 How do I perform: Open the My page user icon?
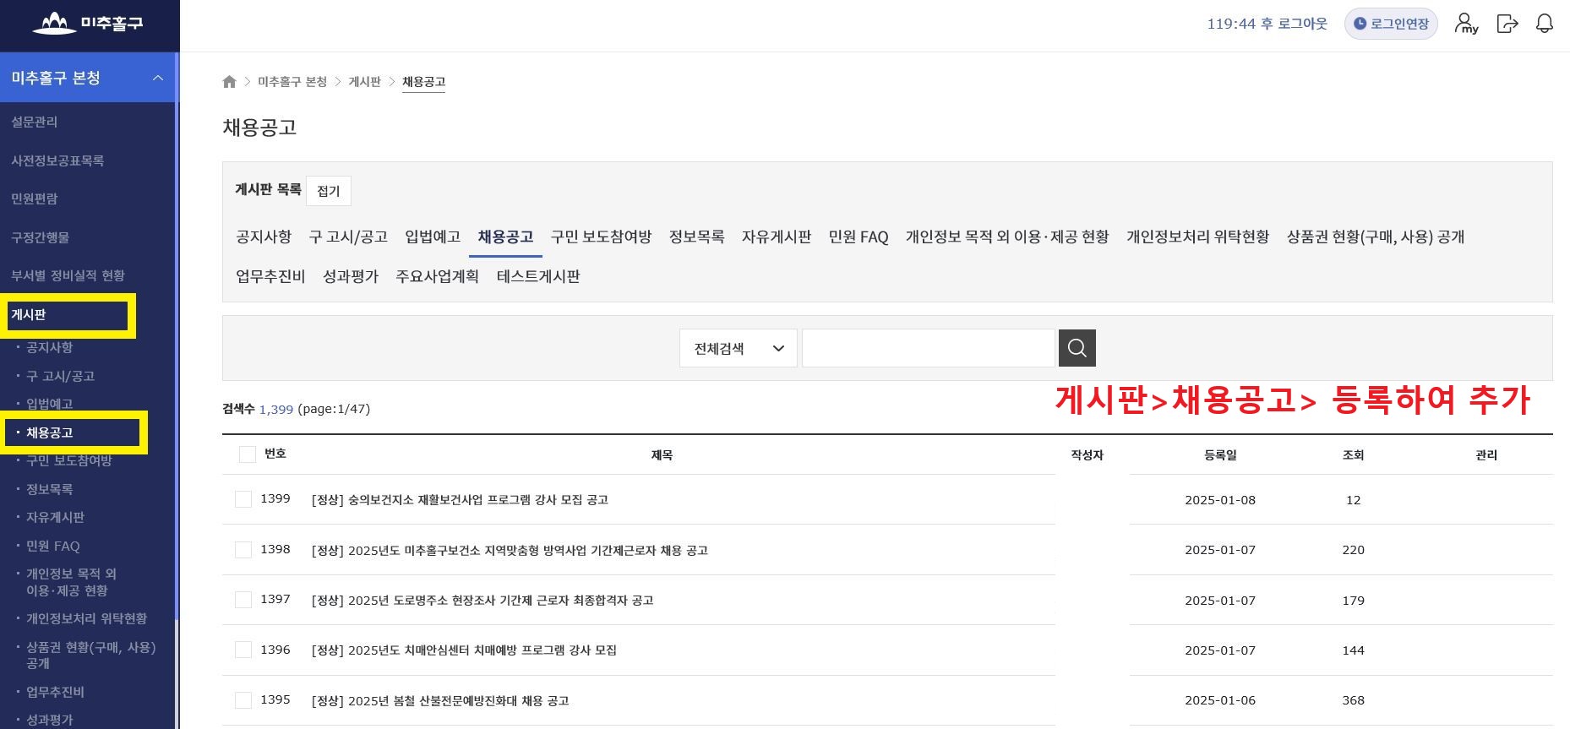(1466, 24)
